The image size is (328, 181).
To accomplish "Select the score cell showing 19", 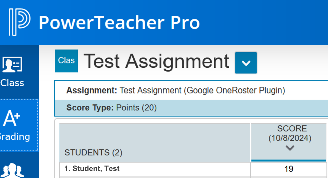I will (289, 169).
